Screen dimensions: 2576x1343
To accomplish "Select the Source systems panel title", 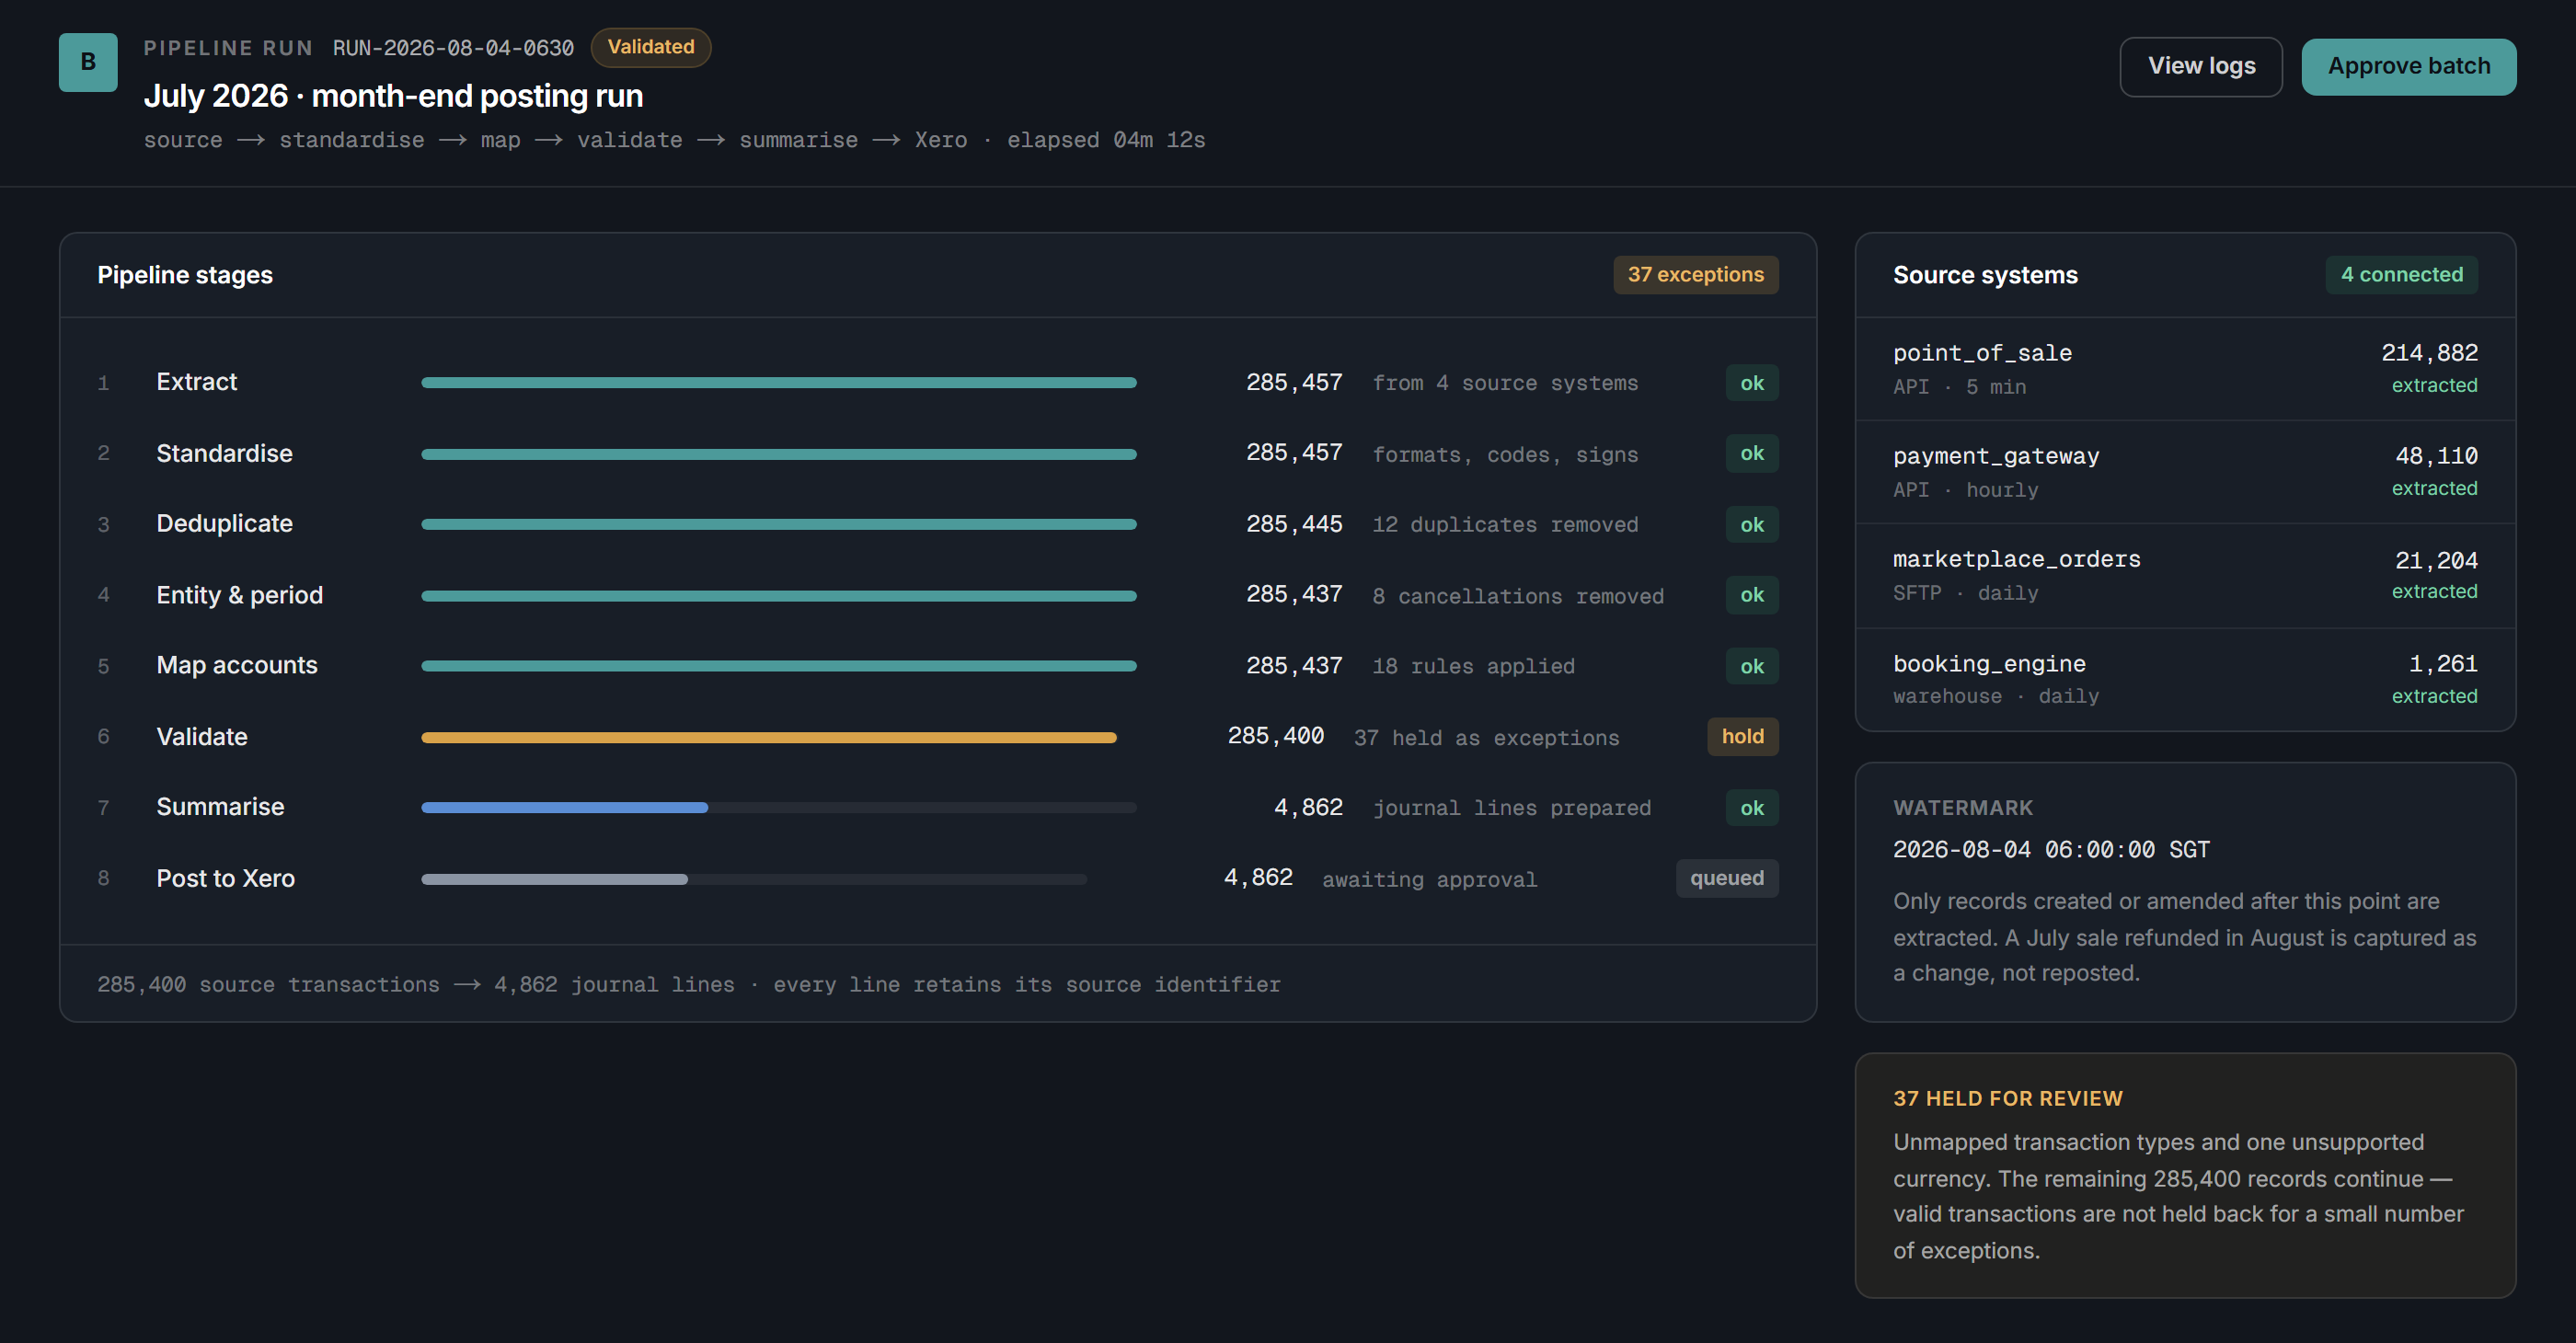I will [1985, 275].
